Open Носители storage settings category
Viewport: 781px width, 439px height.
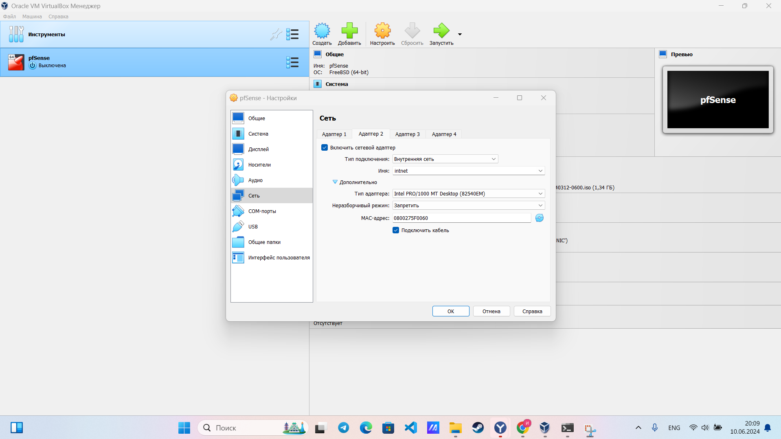pyautogui.click(x=272, y=165)
